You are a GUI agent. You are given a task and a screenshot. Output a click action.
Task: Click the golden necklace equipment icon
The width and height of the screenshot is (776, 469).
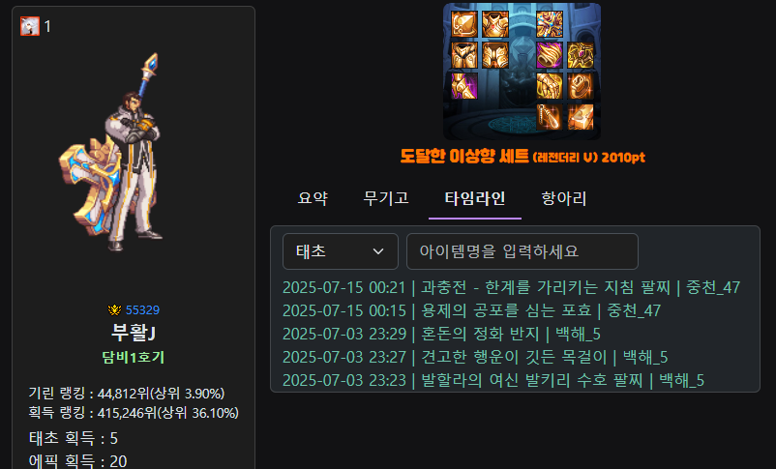click(x=580, y=55)
